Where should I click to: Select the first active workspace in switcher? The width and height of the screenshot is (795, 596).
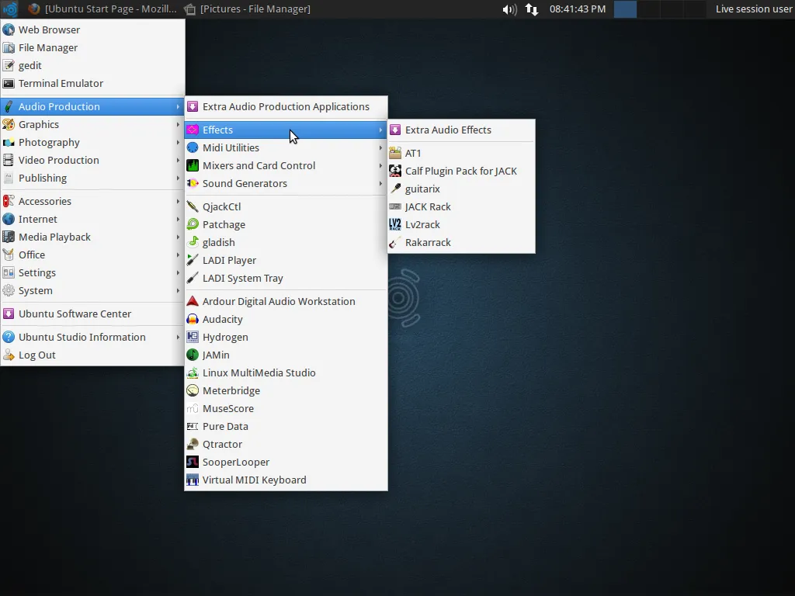click(x=625, y=9)
